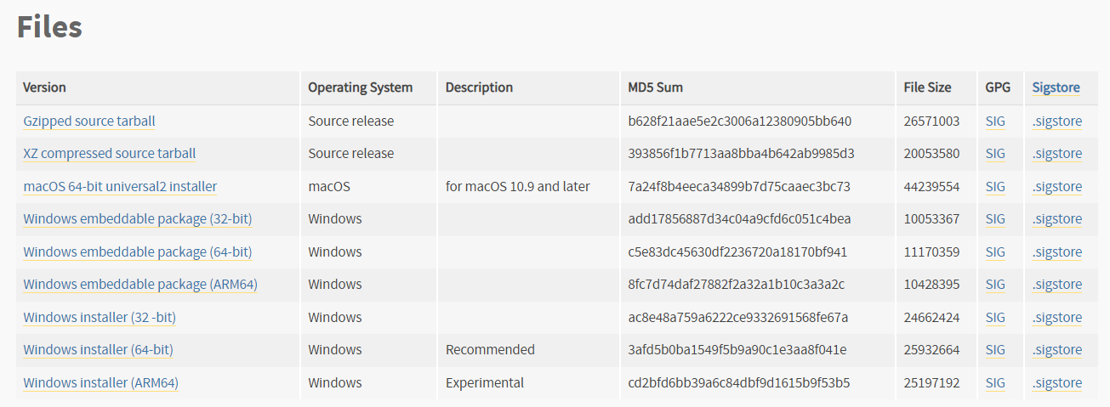
Task: Click the File Size column header
Action: pyautogui.click(x=928, y=88)
